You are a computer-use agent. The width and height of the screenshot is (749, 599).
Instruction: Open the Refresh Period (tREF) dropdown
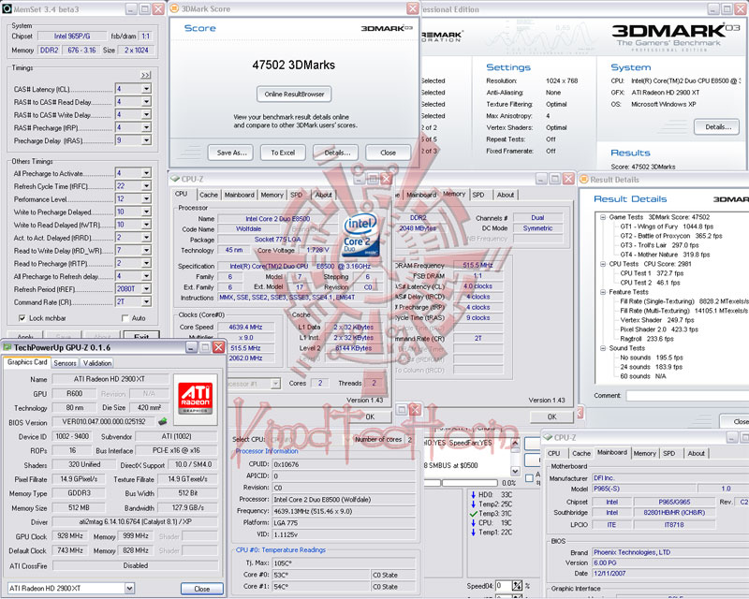tap(146, 289)
